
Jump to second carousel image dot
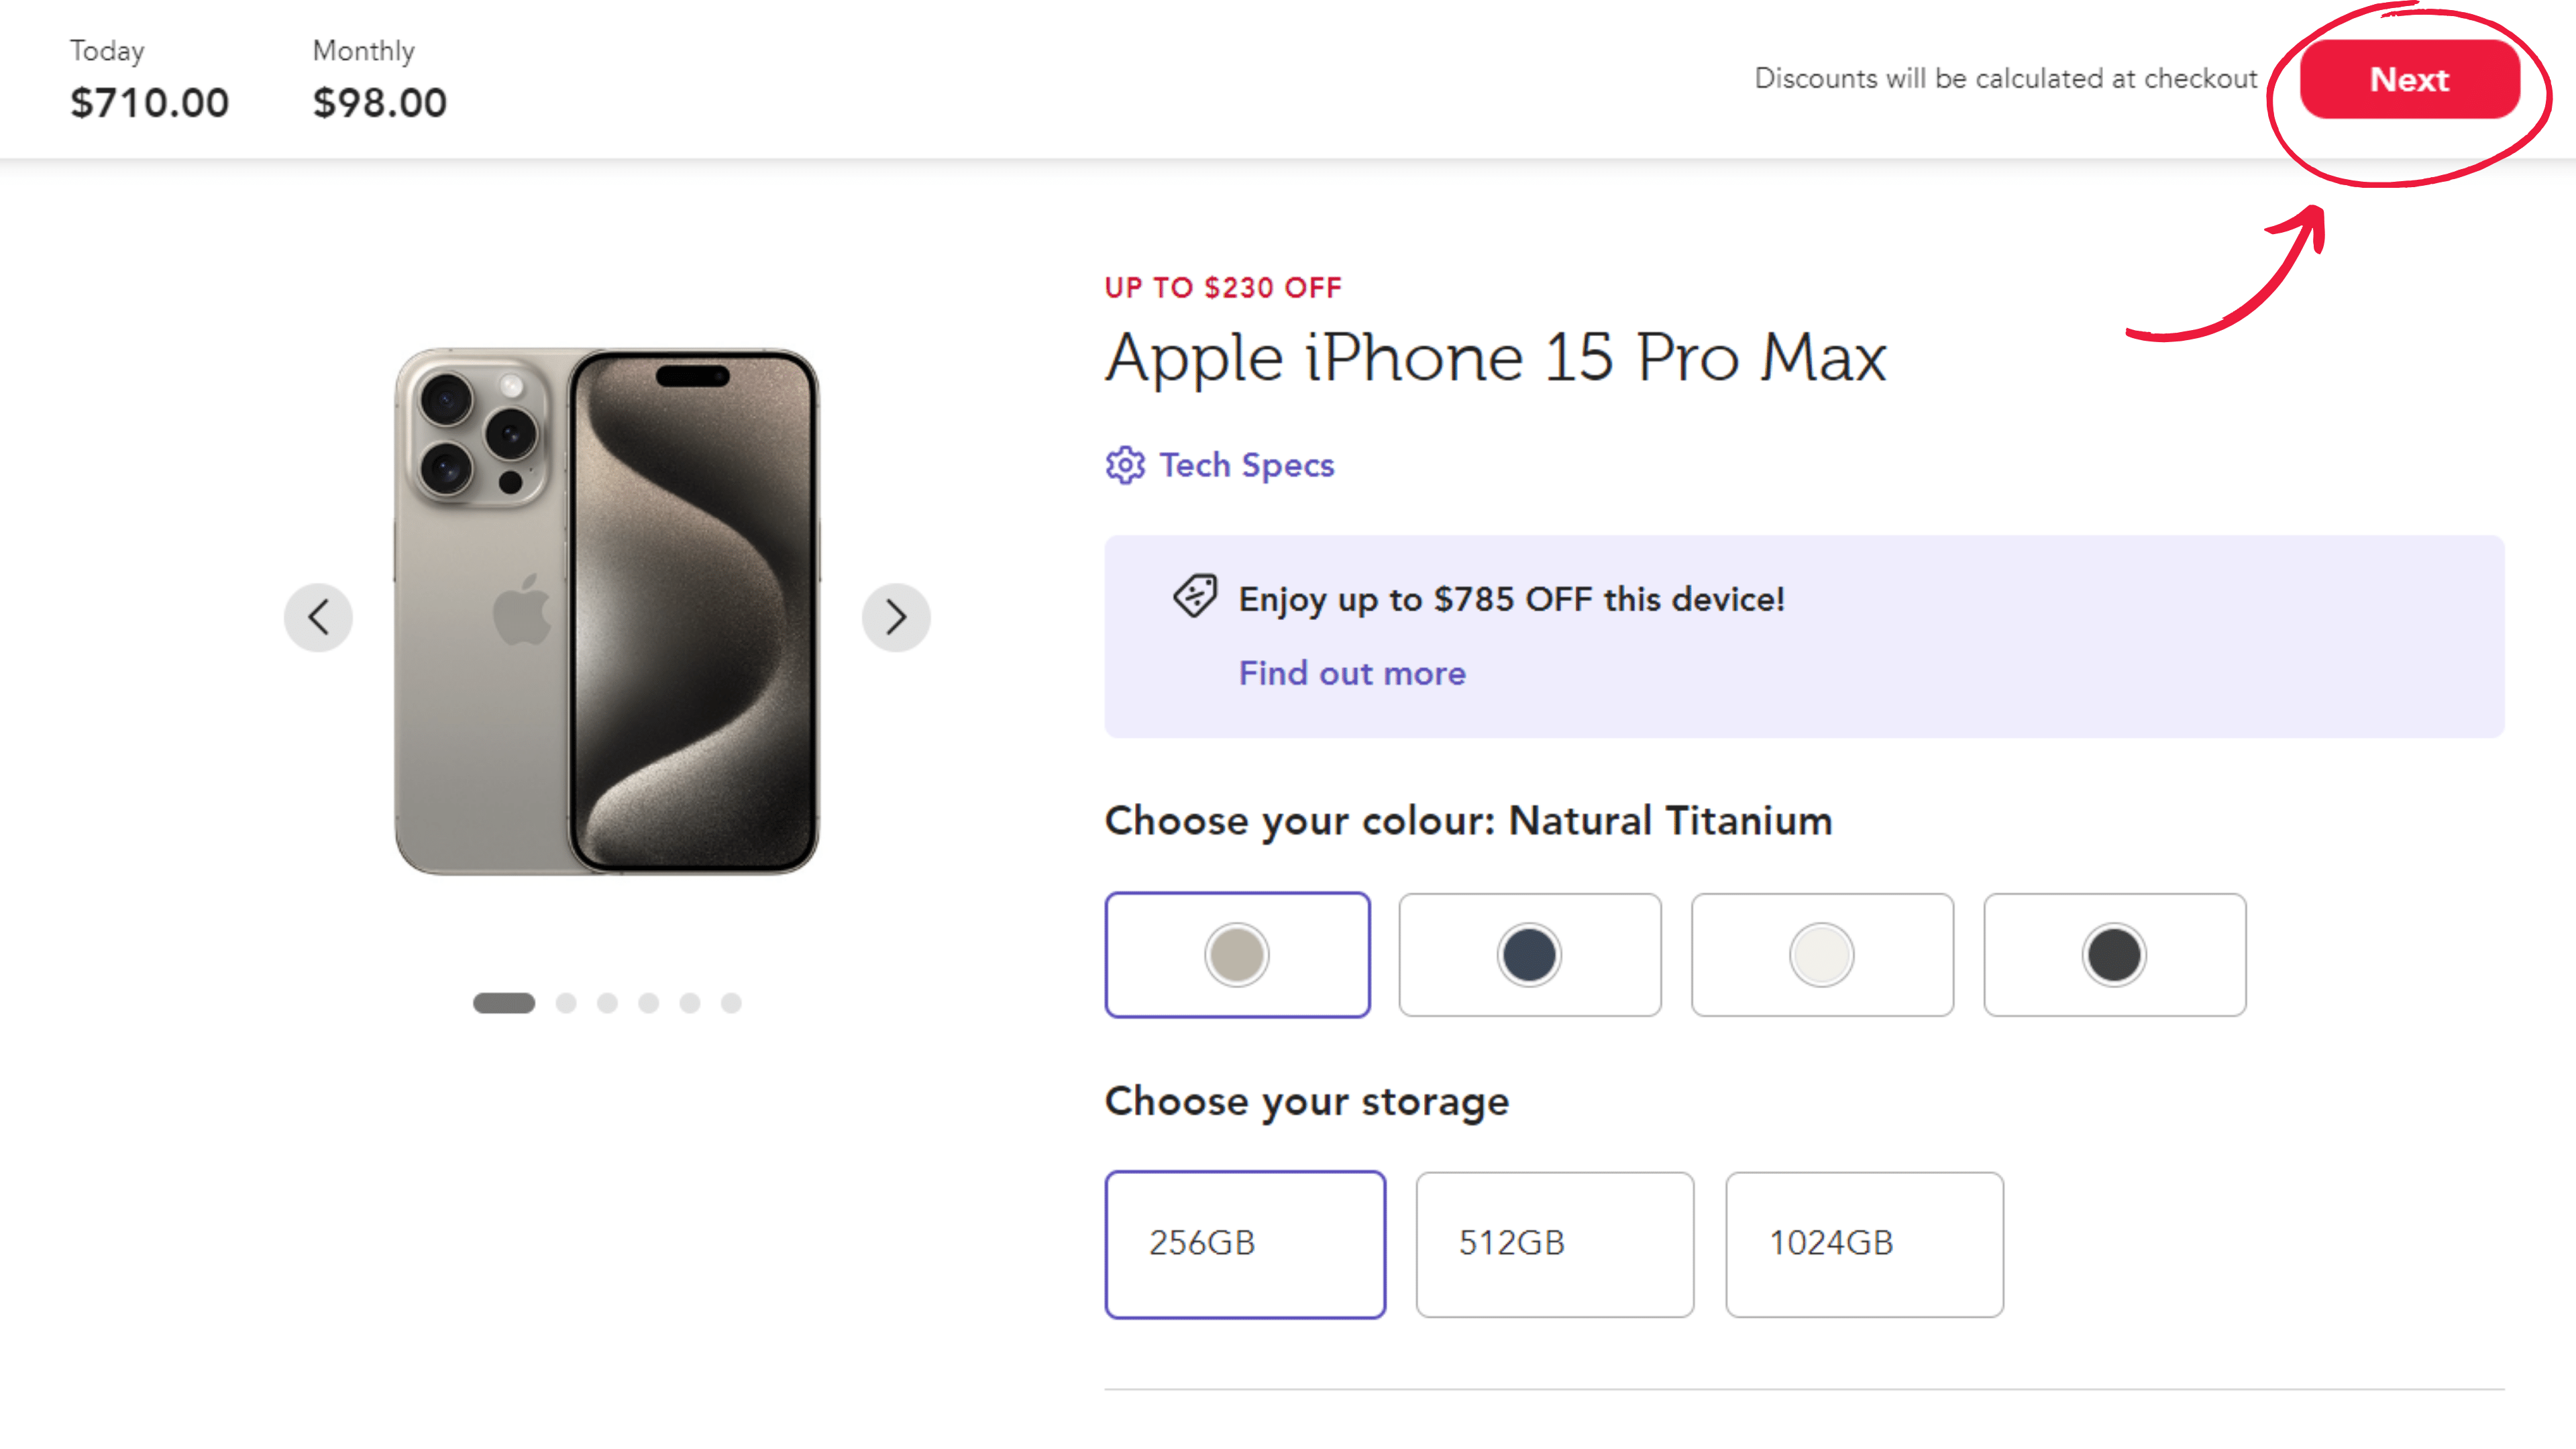pyautogui.click(x=566, y=1003)
